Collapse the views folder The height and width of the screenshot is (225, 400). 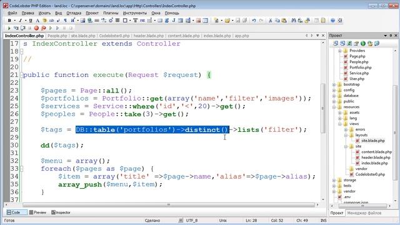pos(340,124)
